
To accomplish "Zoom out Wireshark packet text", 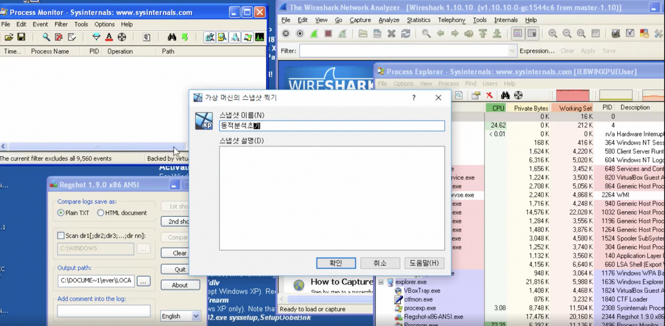I will (567, 34).
